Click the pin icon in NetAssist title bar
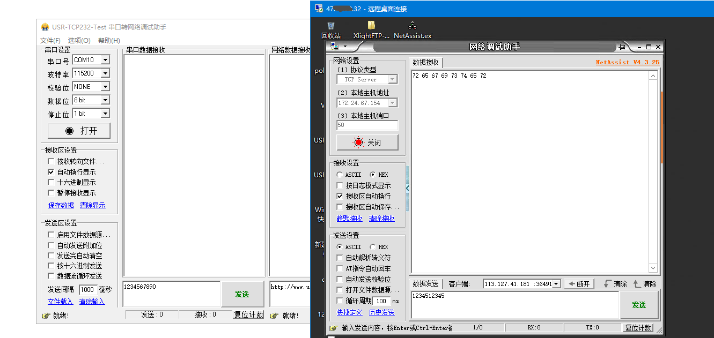Viewport: 714px width, 338px height. [622, 47]
